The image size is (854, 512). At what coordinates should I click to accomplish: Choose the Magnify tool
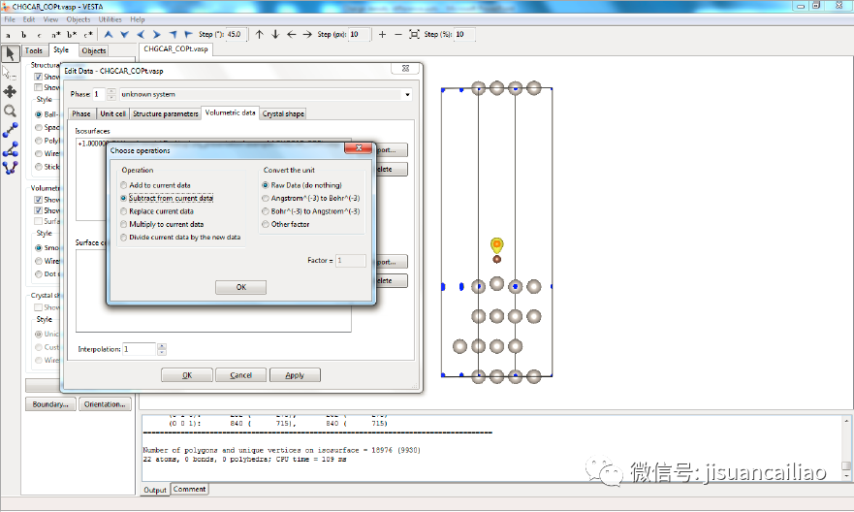[11, 111]
